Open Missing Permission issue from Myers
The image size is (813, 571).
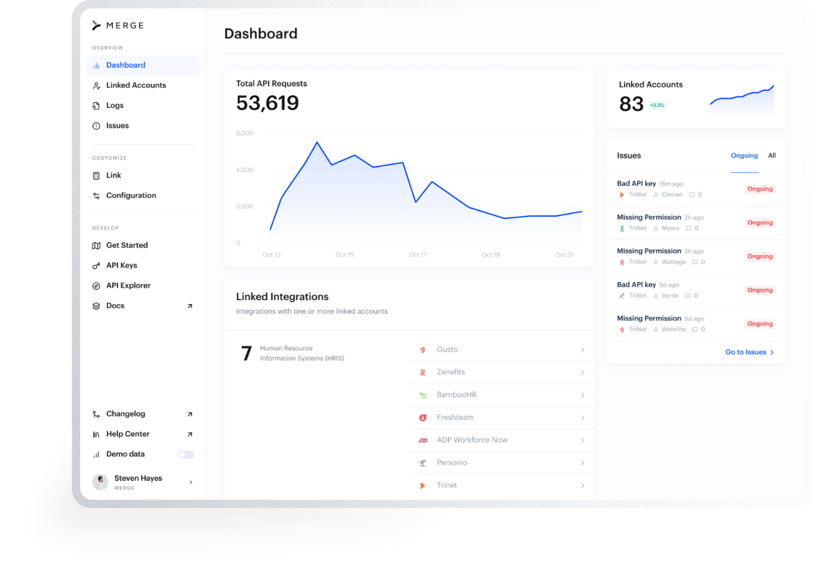pos(696,223)
